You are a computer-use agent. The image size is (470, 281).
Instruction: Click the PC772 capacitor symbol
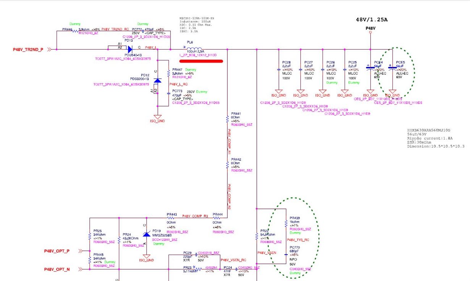pyautogui.click(x=143, y=31)
